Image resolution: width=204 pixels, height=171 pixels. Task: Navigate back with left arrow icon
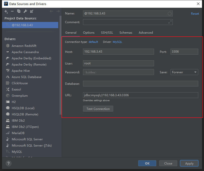pos(51,11)
